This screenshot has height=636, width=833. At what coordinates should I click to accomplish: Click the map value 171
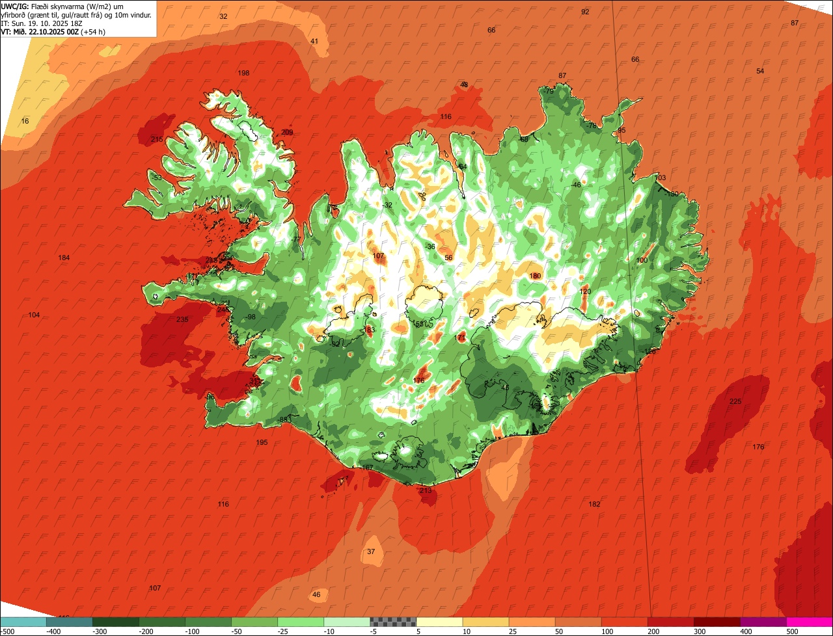point(461,338)
